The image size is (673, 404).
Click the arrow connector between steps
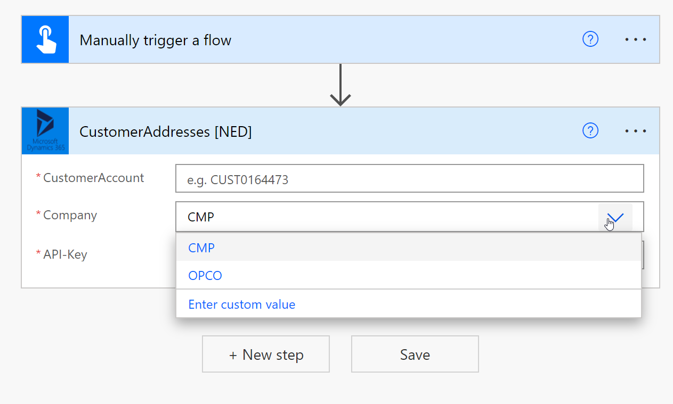click(x=340, y=85)
